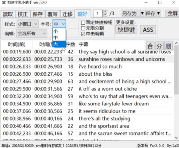The height and width of the screenshot is (148, 179).
Task: Switch to the 覆写 tab
Action: [x=53, y=14]
